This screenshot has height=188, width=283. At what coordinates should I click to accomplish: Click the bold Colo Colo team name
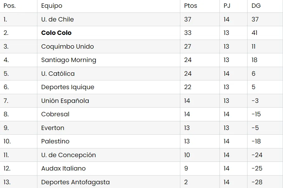(56, 33)
